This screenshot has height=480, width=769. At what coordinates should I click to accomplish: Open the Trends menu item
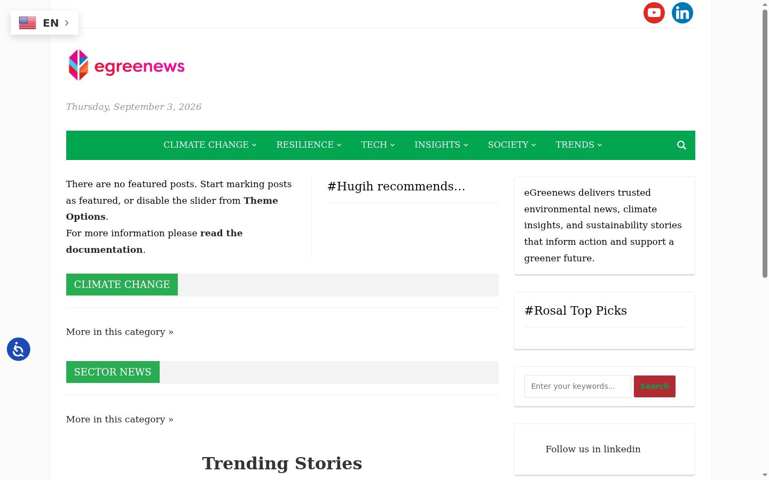point(579,145)
